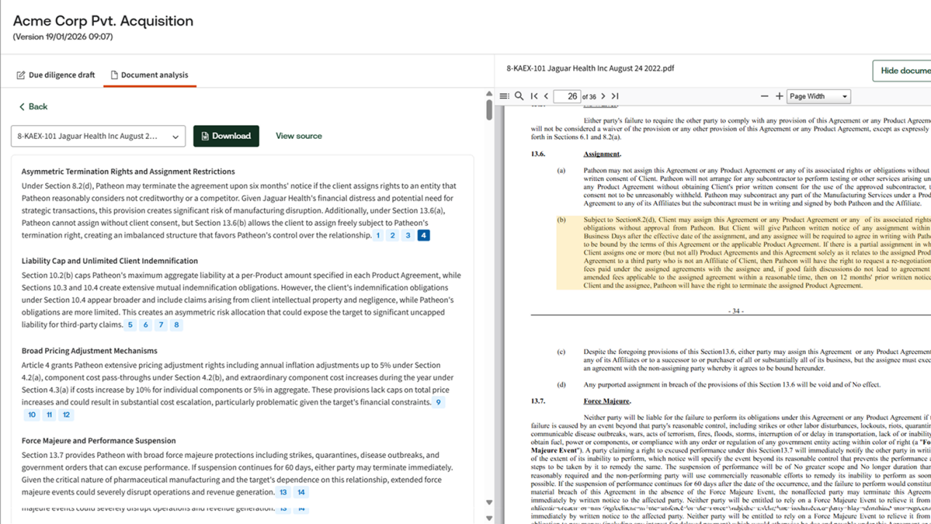Open citation reference 9 under Pricing Adjustment
931x524 pixels.
tap(438, 402)
